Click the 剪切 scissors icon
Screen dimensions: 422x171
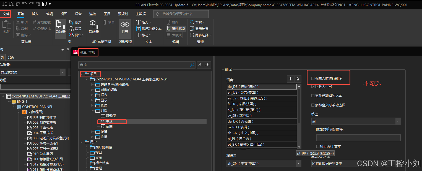[18, 22]
